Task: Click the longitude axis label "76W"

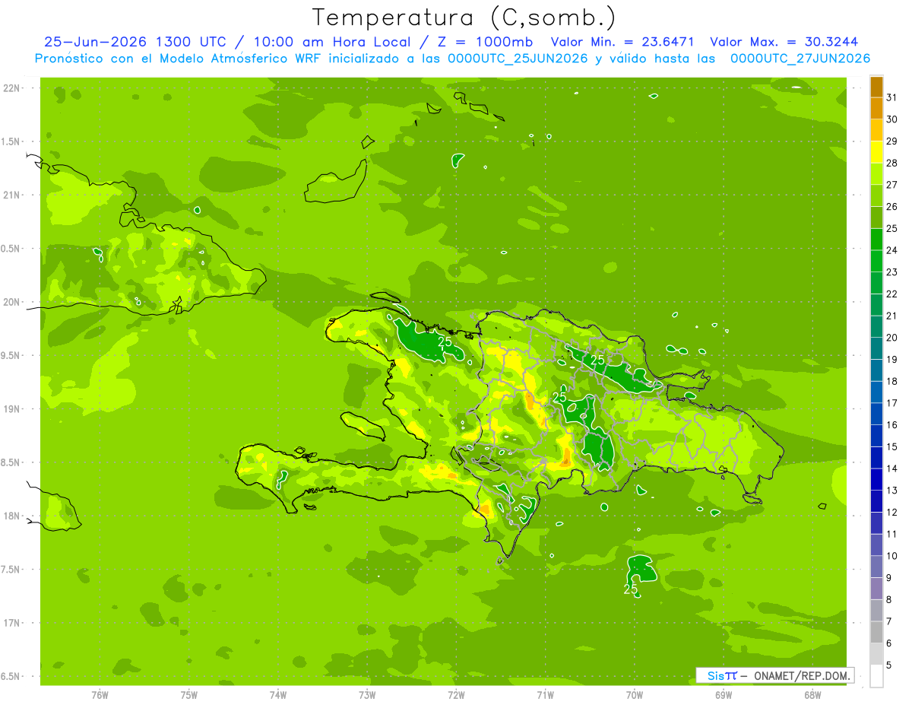Action: [x=100, y=695]
